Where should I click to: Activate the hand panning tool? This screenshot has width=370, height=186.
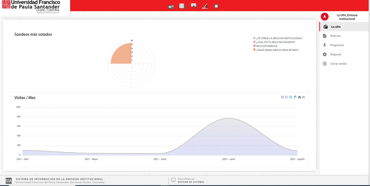point(295,97)
